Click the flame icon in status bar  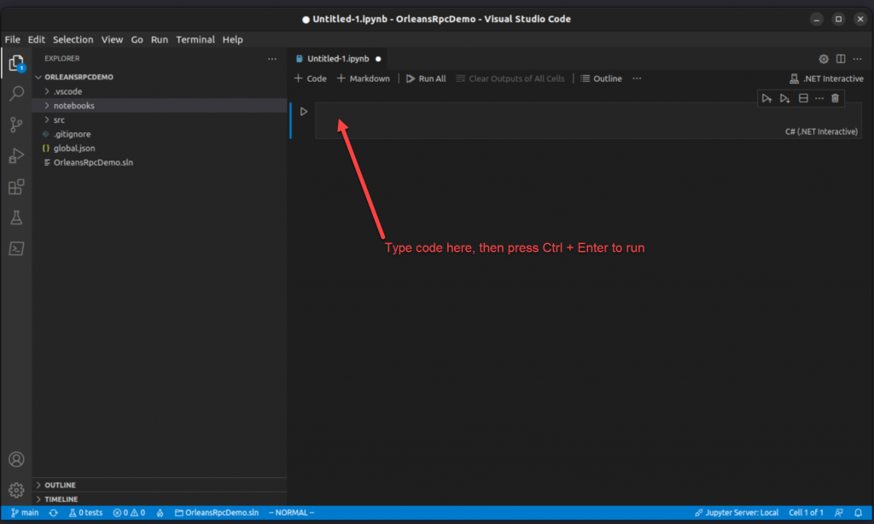coord(160,513)
